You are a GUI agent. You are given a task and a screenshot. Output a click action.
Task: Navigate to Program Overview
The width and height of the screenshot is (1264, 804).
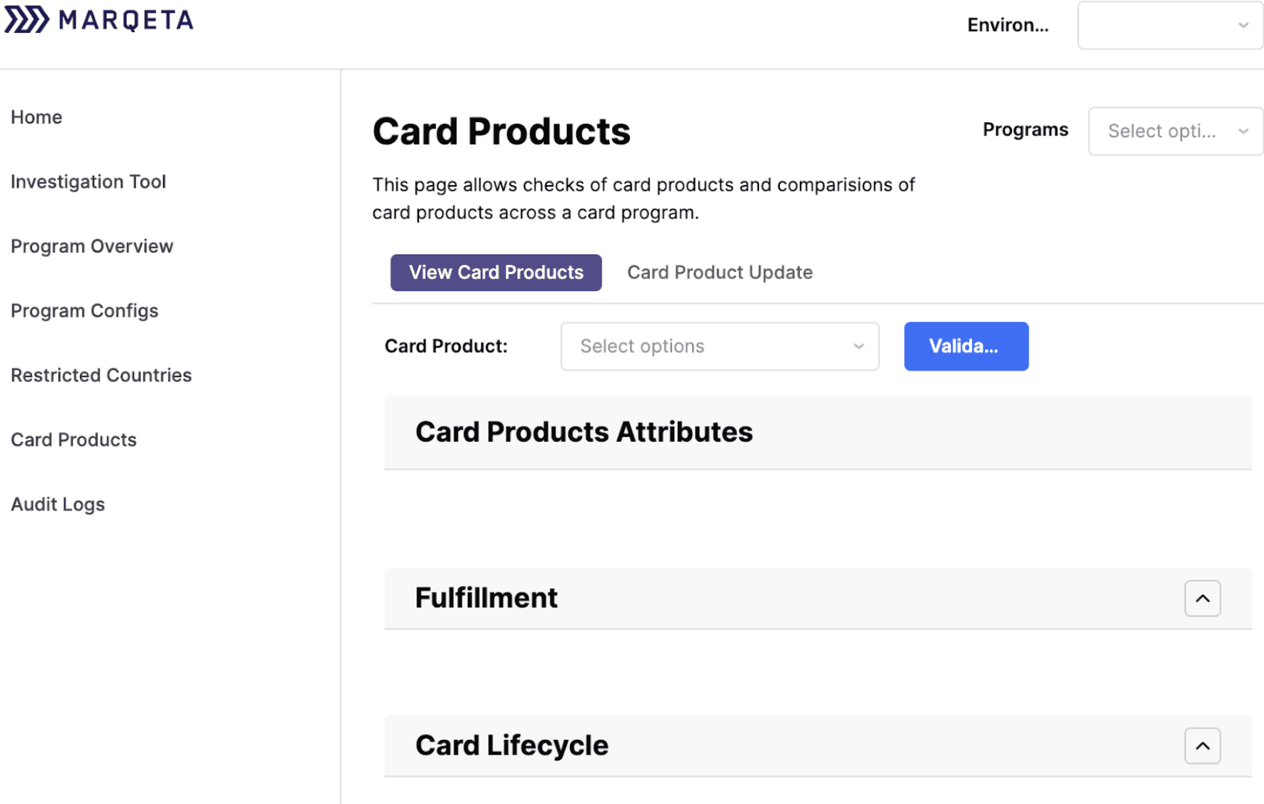click(x=92, y=246)
